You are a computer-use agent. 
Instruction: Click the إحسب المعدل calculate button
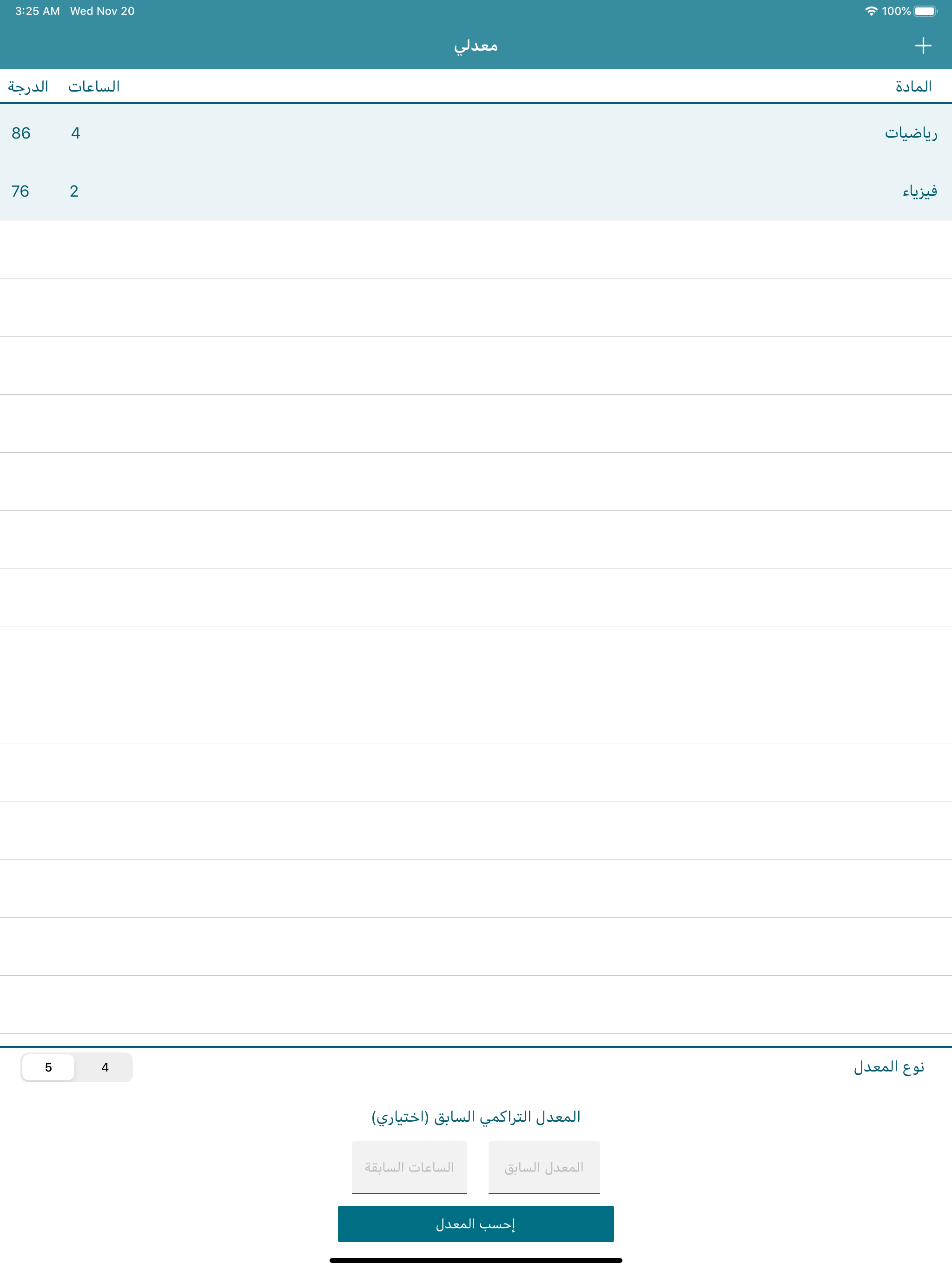[476, 1224]
